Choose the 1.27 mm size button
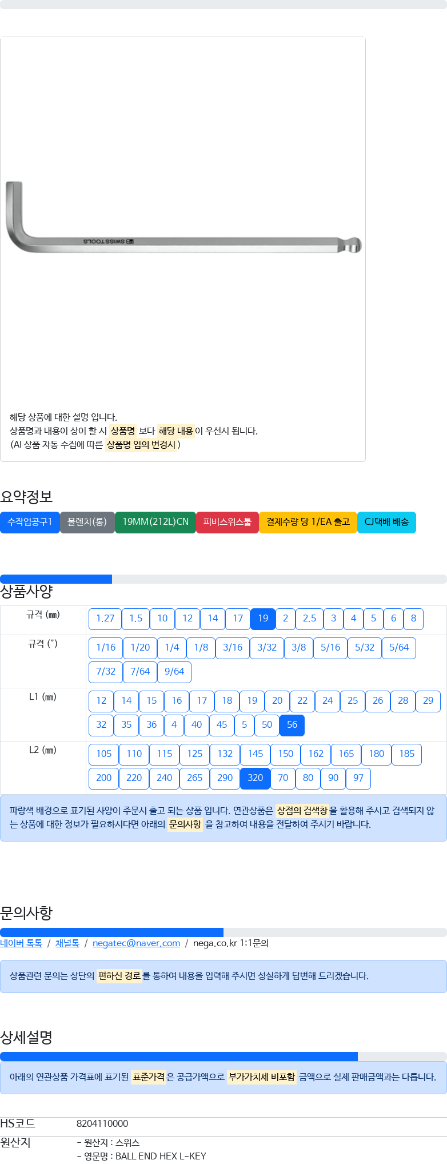This screenshot has width=447, height=1164. coord(105,619)
